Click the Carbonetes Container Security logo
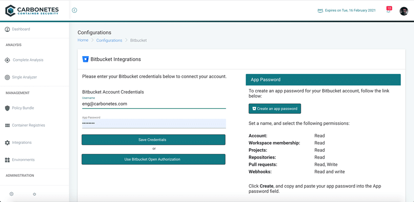 pyautogui.click(x=32, y=10)
